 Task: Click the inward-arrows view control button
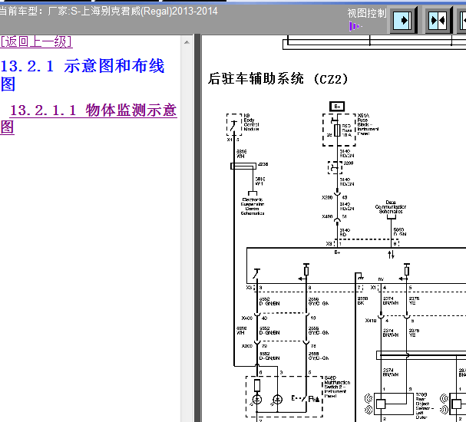coord(438,20)
